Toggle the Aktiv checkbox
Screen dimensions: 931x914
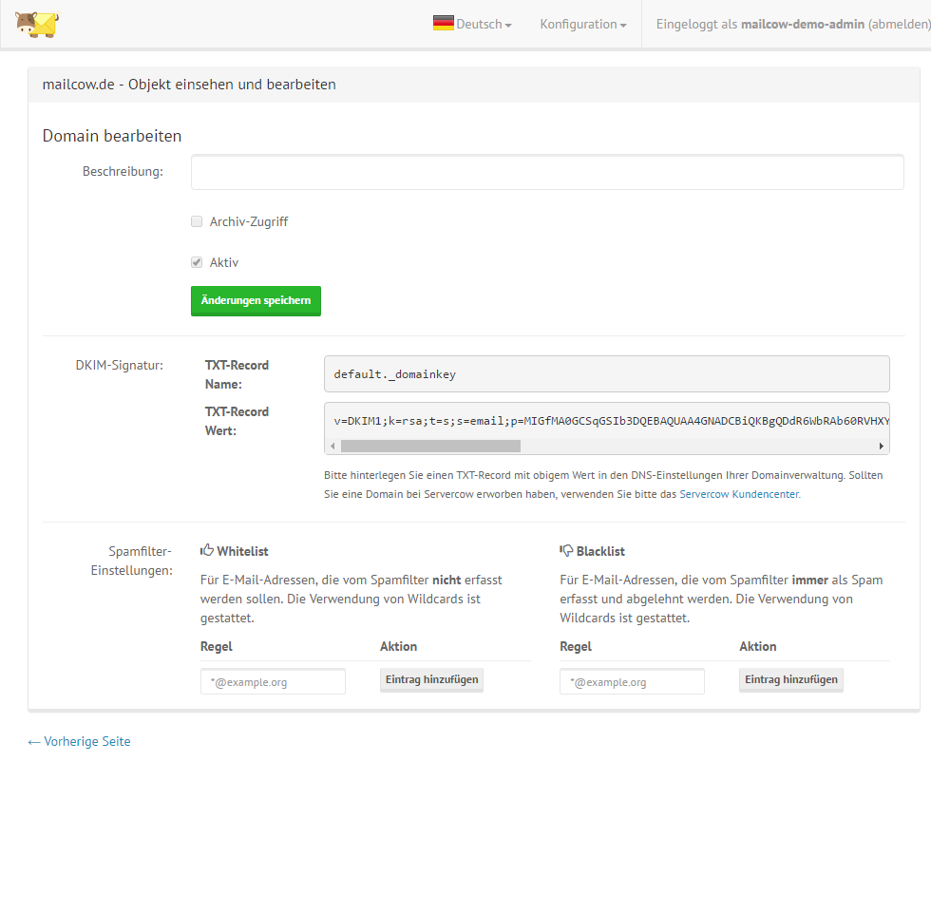click(x=197, y=262)
